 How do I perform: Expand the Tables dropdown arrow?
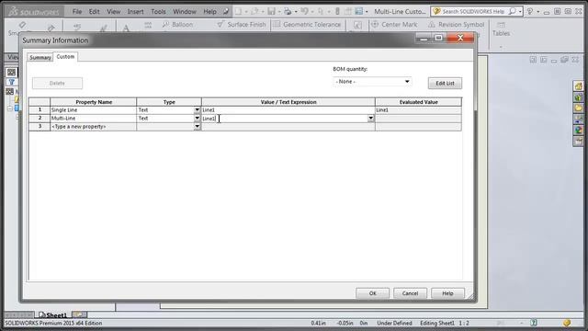click(x=501, y=47)
